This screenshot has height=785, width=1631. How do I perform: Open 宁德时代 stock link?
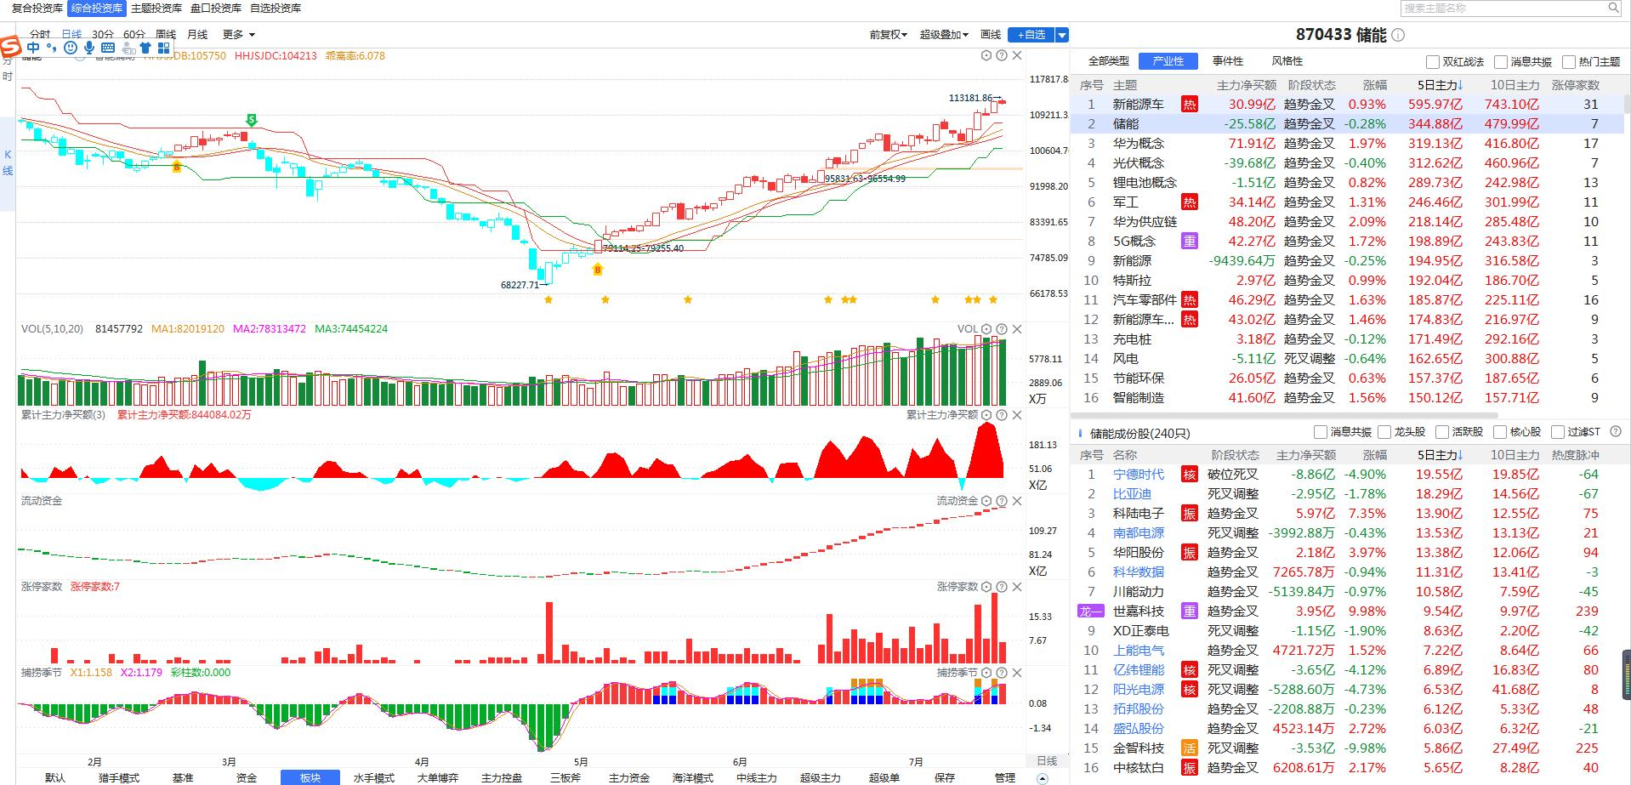(1138, 475)
